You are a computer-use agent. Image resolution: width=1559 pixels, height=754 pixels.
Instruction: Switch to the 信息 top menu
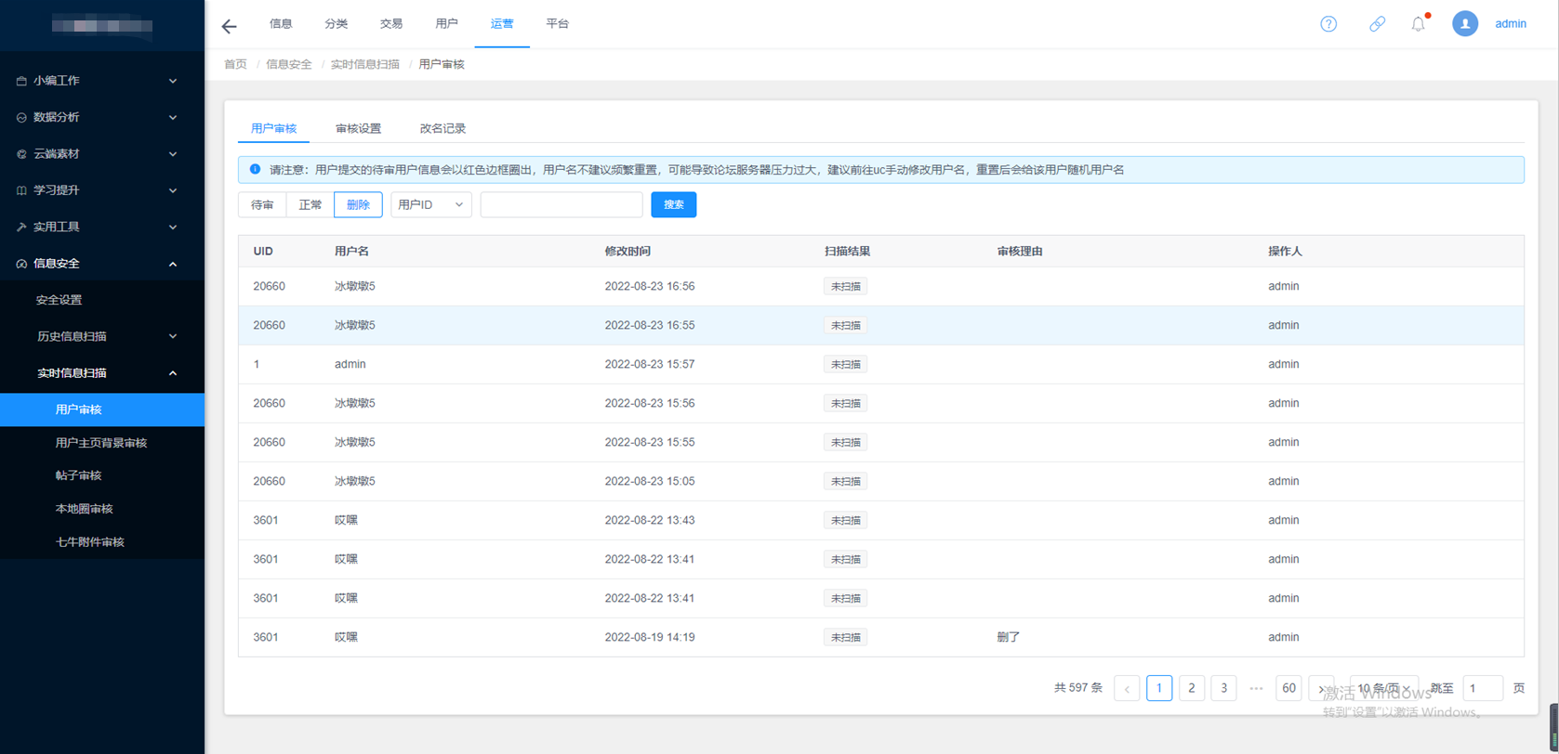[281, 24]
